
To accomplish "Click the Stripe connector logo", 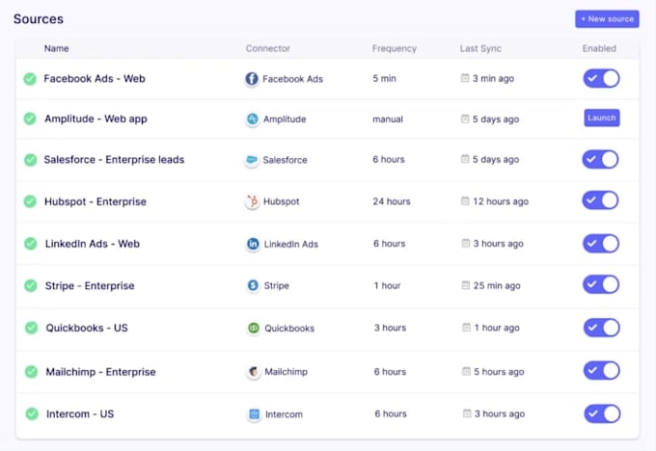I will (253, 285).
